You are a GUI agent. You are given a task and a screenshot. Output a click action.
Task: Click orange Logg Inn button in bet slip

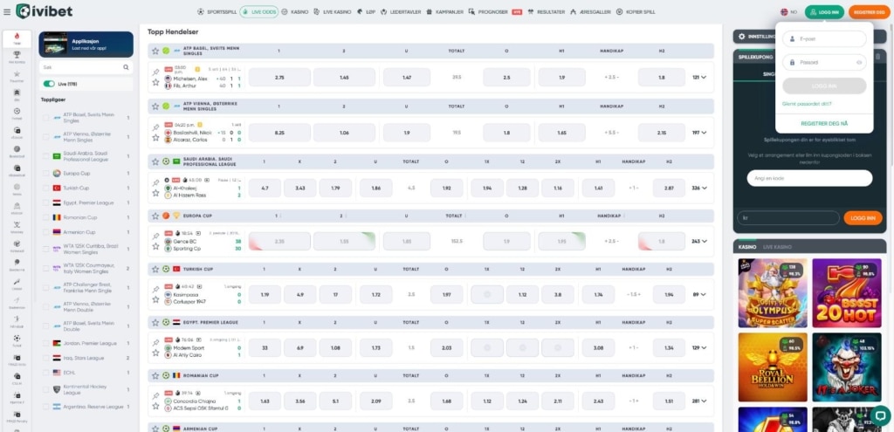pos(863,217)
